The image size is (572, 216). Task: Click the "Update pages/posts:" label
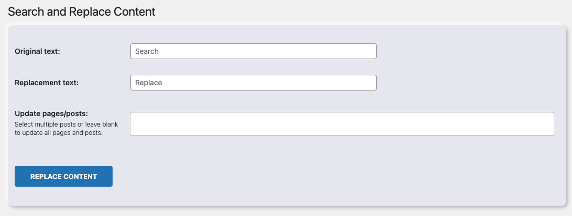(51, 113)
